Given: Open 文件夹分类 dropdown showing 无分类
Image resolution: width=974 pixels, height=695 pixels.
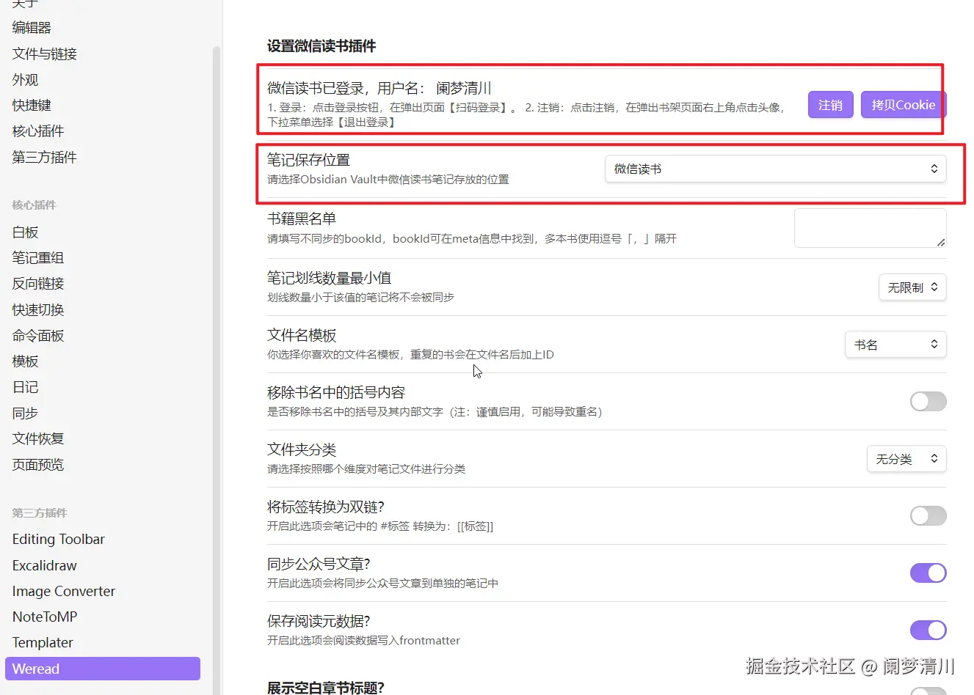Looking at the screenshot, I should [x=906, y=459].
